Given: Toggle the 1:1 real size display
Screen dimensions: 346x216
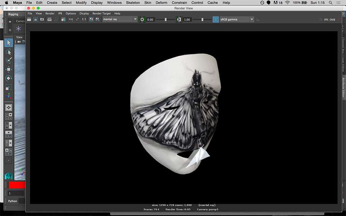Looking at the screenshot, I should tap(84, 20).
